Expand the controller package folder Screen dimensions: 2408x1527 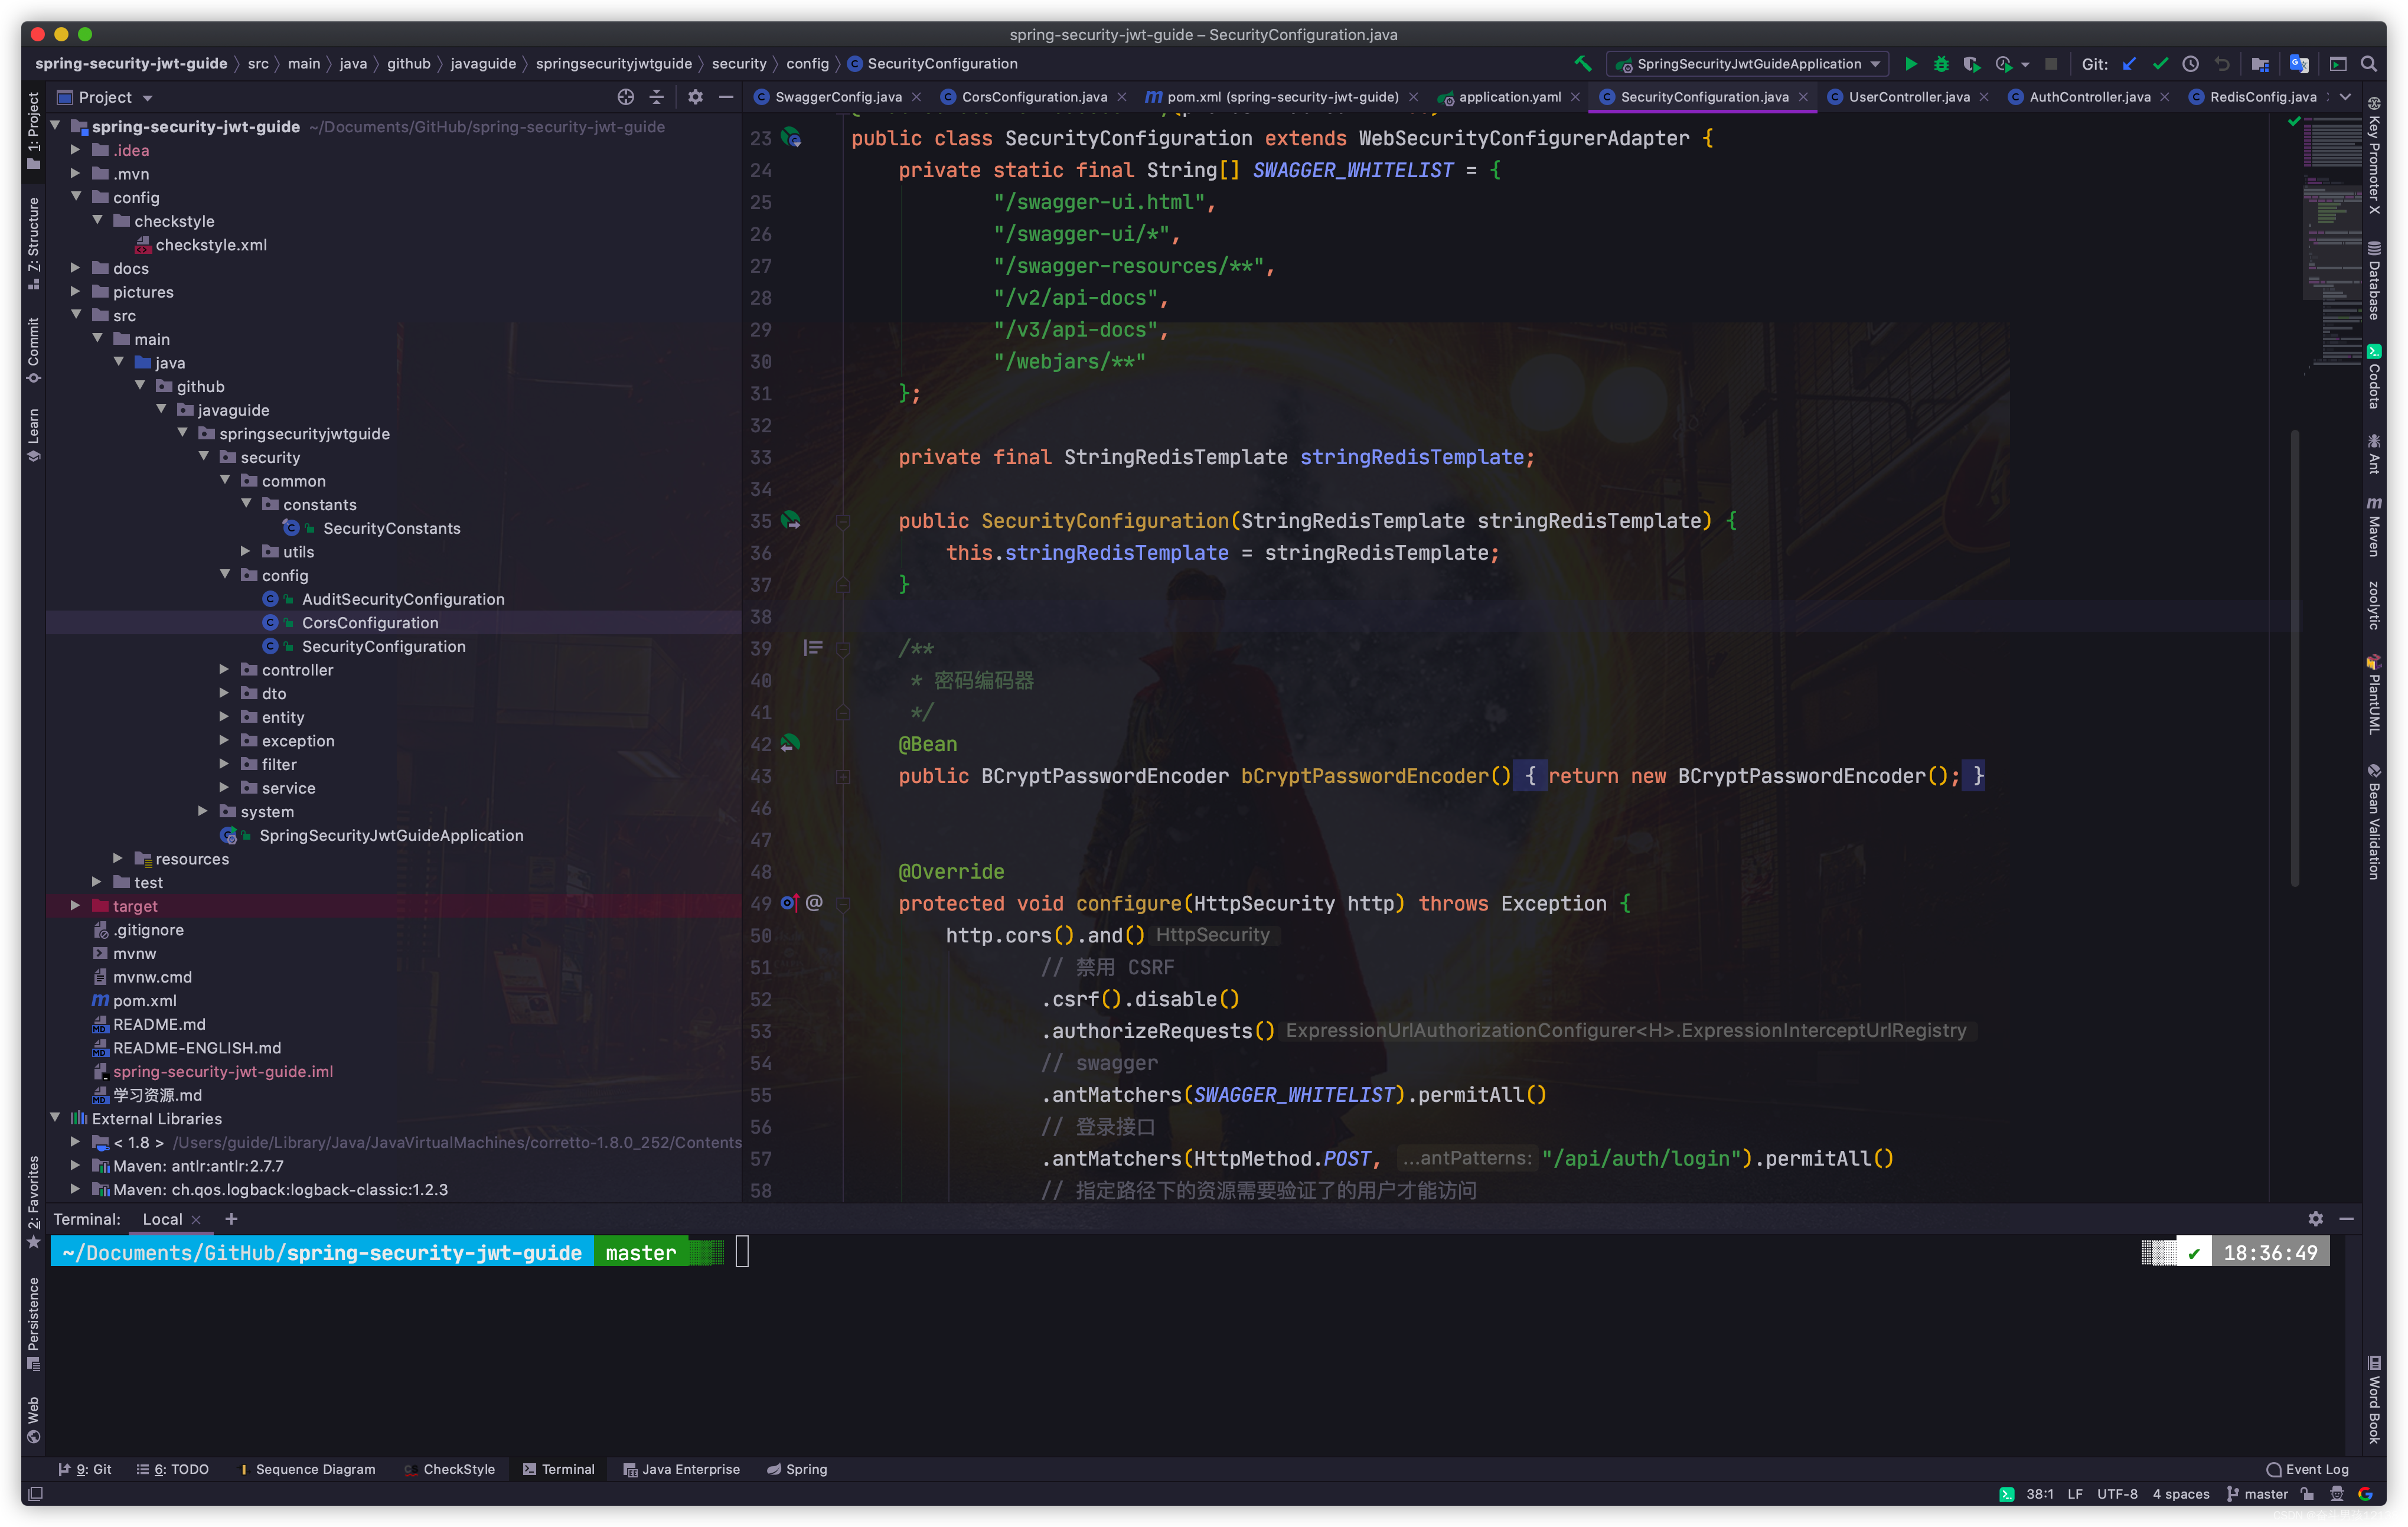[x=224, y=669]
